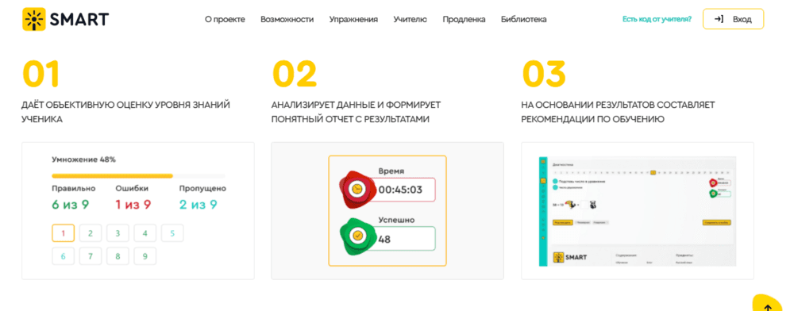Select question number 5 box
The height and width of the screenshot is (311, 794).
pyautogui.click(x=172, y=233)
